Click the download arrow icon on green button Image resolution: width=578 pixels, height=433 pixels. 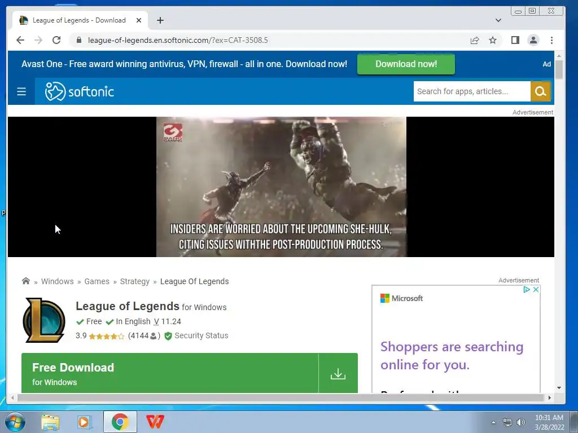click(338, 374)
